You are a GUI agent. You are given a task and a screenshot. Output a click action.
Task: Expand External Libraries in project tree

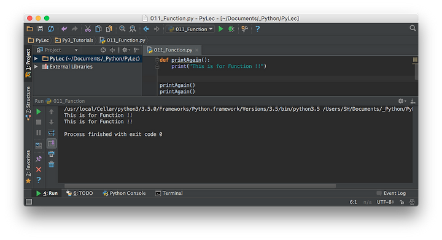coord(36,67)
